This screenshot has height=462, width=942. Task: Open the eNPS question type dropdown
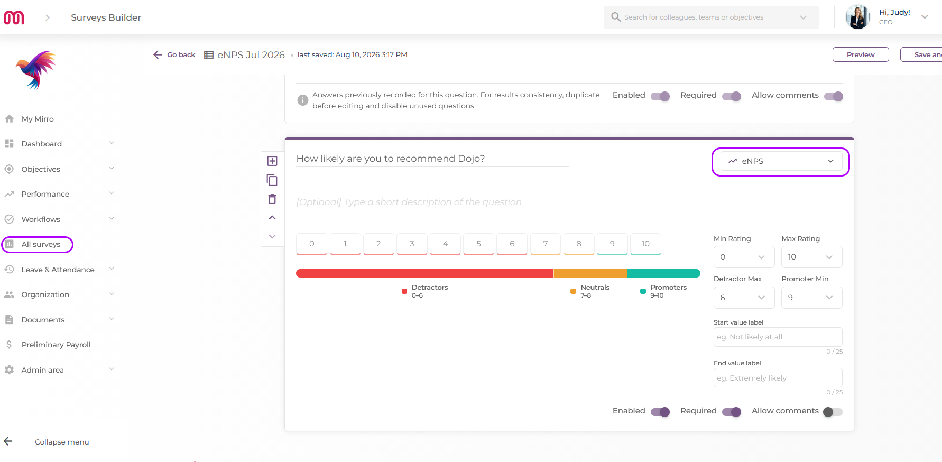(781, 161)
